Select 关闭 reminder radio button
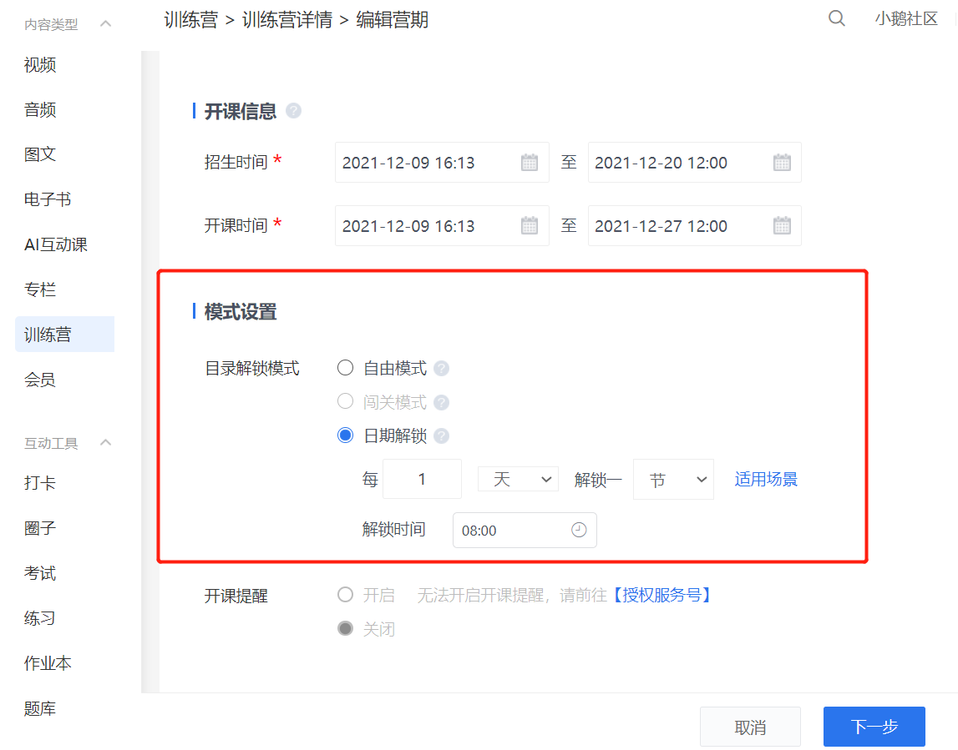 click(x=345, y=628)
